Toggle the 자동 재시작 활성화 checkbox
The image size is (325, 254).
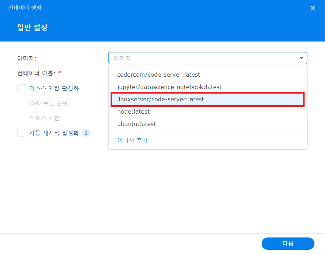pos(21,133)
